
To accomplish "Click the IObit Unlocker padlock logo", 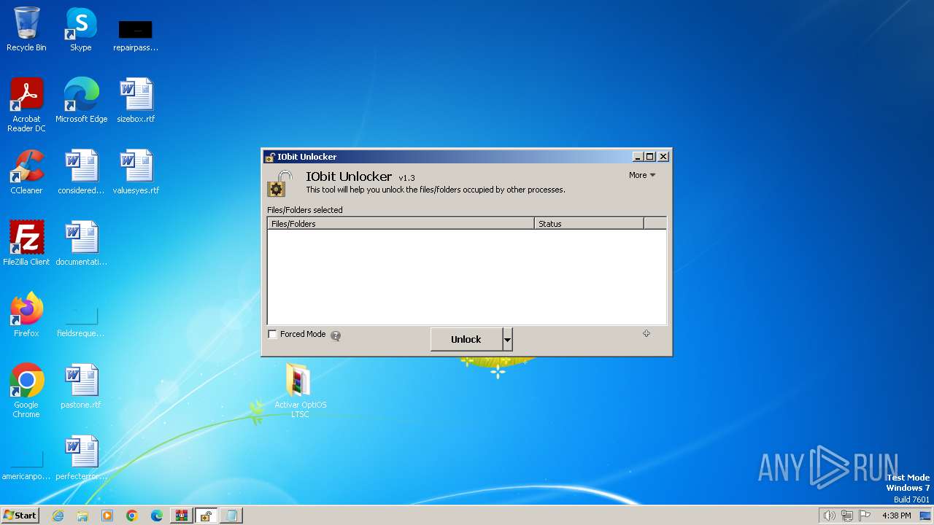I will (x=279, y=184).
